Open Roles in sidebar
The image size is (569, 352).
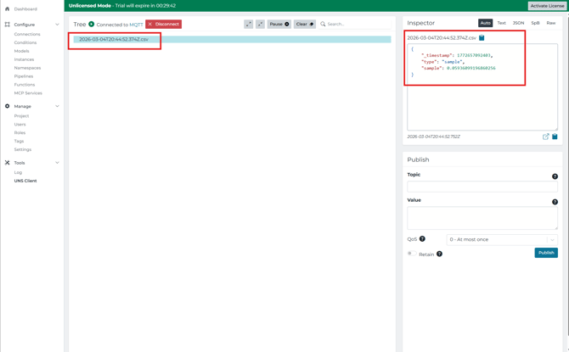pyautogui.click(x=20, y=132)
